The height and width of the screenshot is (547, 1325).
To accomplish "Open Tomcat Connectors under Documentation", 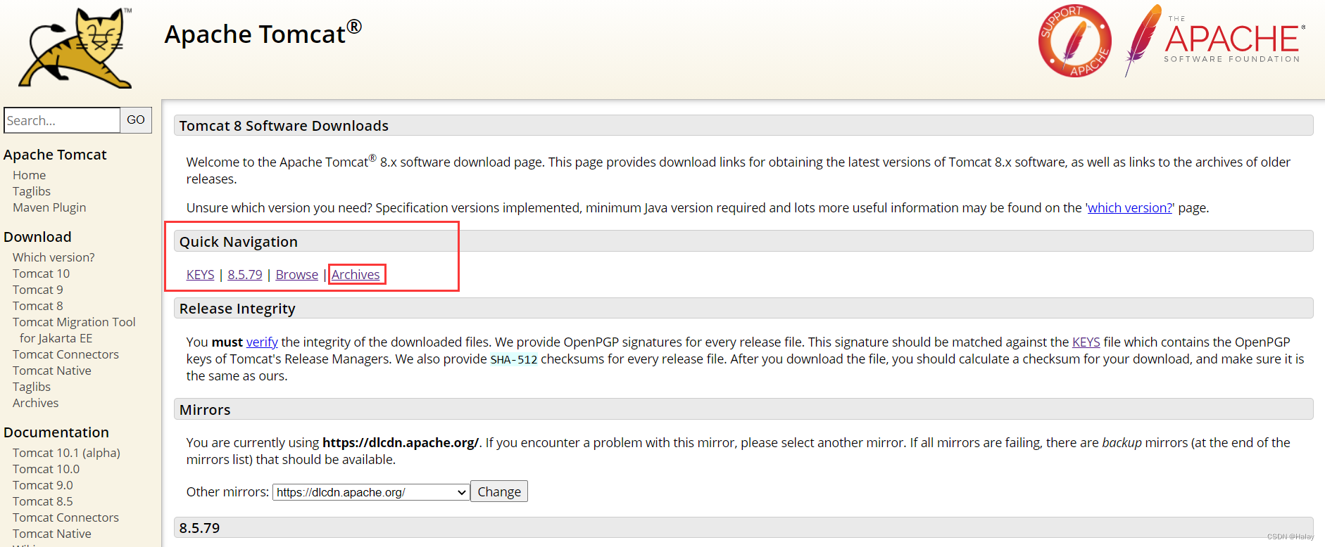I will click(x=65, y=517).
